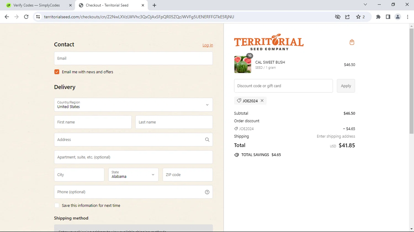Open the Country/Region dropdown
414x232 pixels.
(x=133, y=105)
